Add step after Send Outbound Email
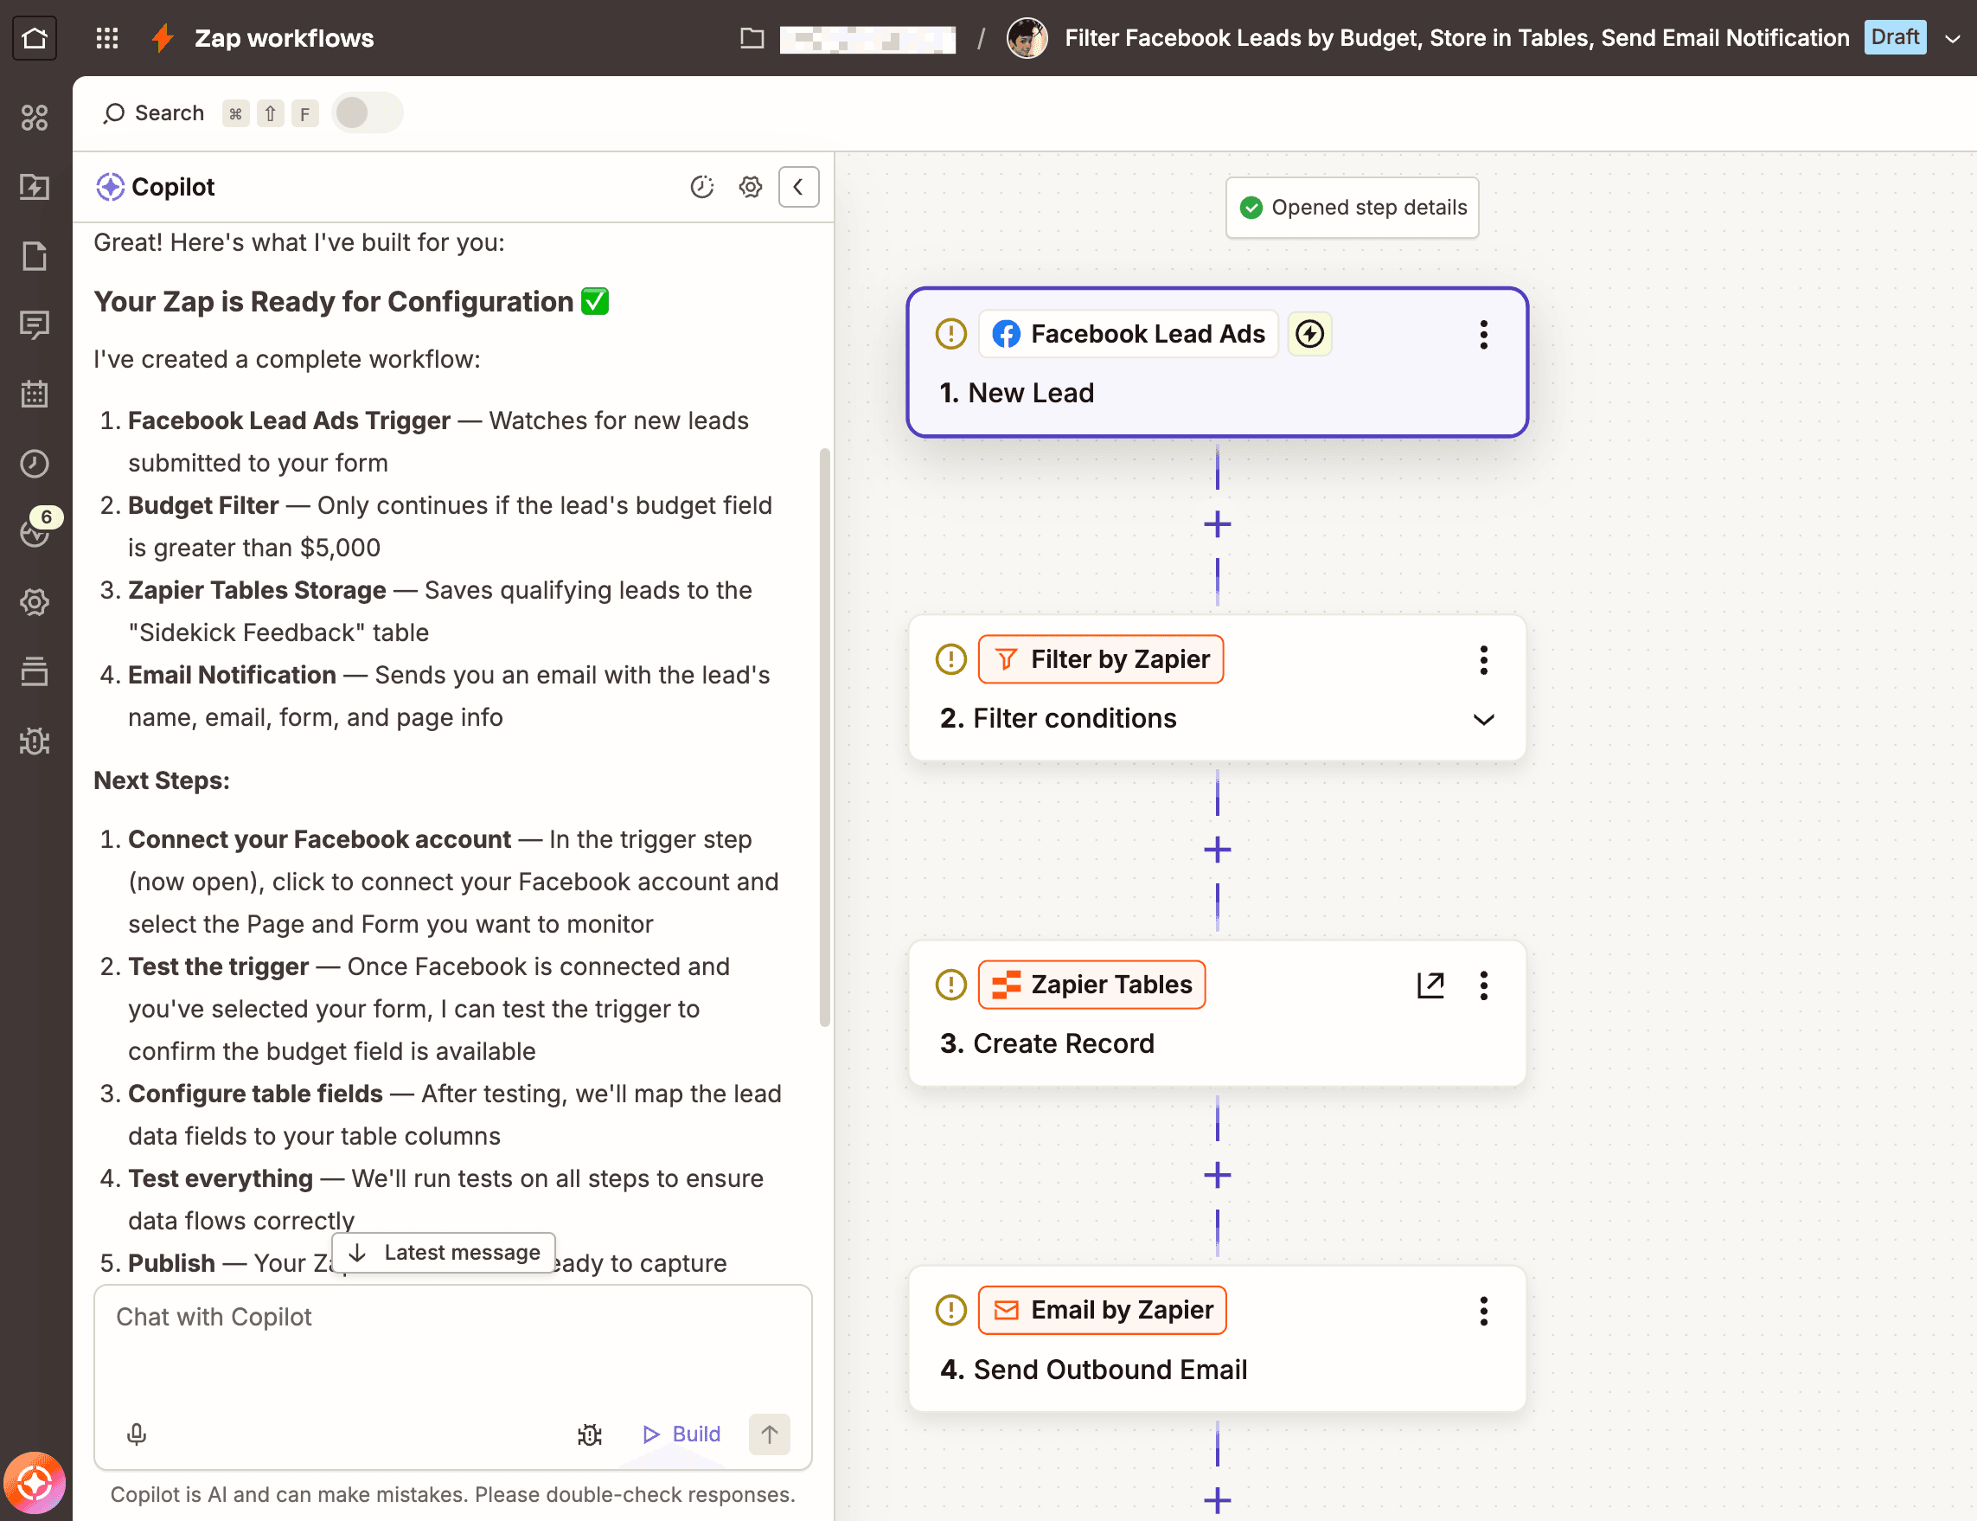 click(1217, 1500)
